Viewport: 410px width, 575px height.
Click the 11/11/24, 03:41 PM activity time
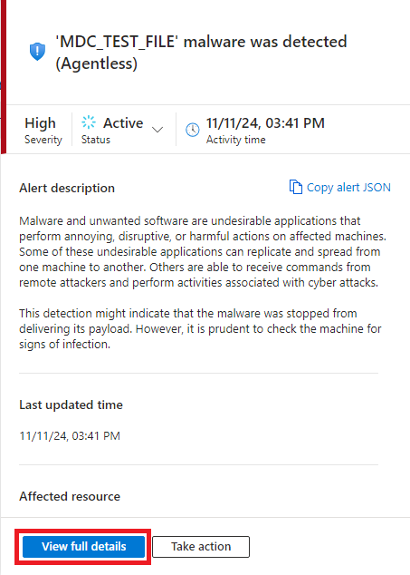(265, 123)
